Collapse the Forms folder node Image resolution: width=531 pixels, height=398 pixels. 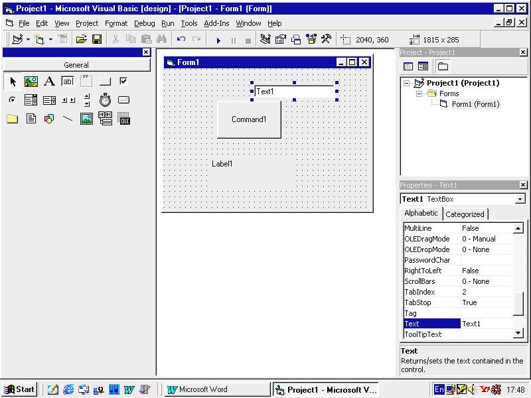pyautogui.click(x=419, y=94)
